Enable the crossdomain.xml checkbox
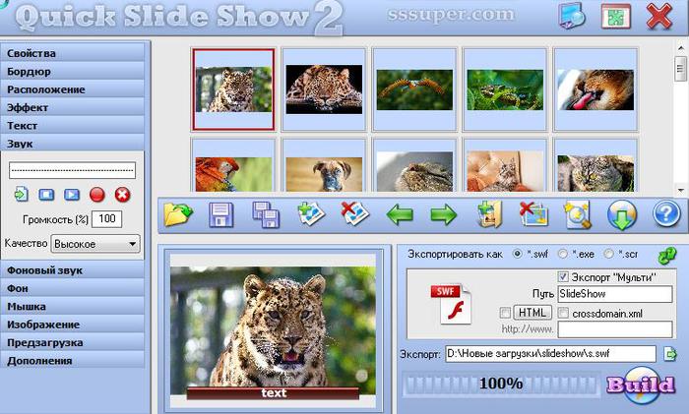Screen dimensions: 689x414 (563, 313)
